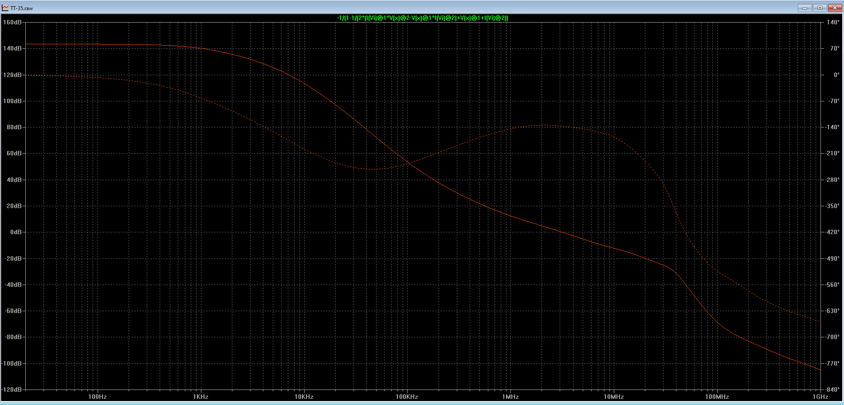The height and width of the screenshot is (405, 844).
Task: Click the 10KHz frequency axis label
Action: point(304,397)
